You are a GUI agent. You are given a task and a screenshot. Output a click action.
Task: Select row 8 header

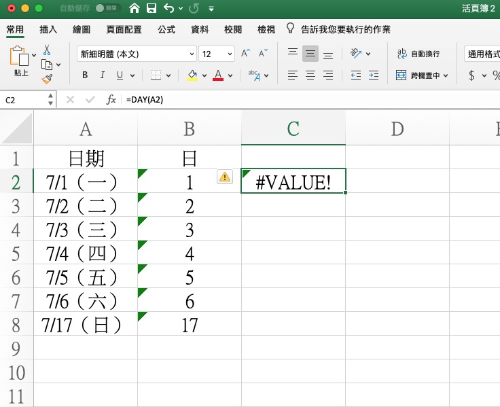point(16,324)
